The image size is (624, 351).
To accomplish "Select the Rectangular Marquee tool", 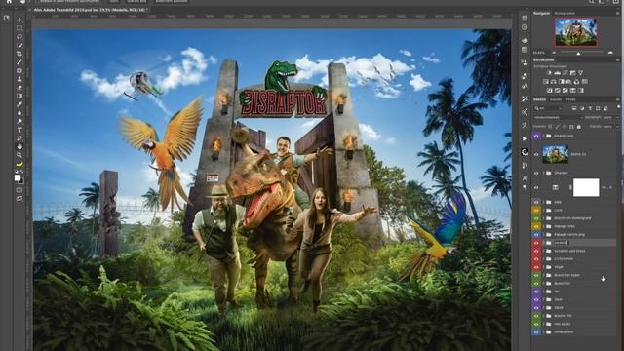I will (x=19, y=28).
